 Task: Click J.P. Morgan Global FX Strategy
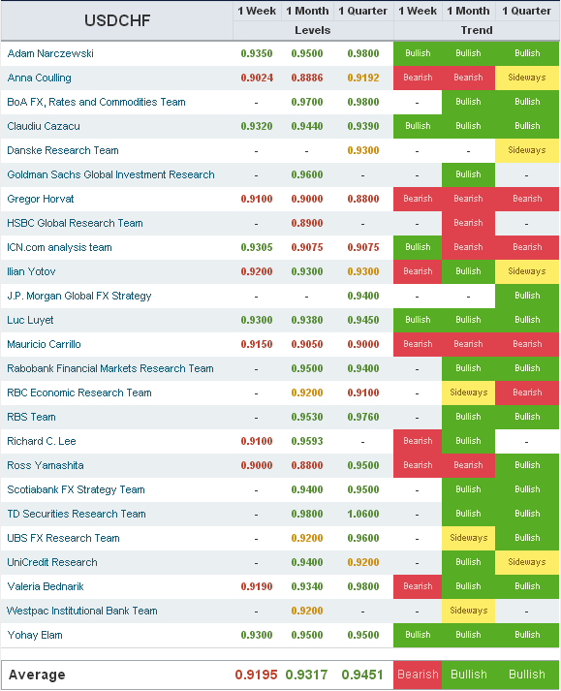click(79, 297)
